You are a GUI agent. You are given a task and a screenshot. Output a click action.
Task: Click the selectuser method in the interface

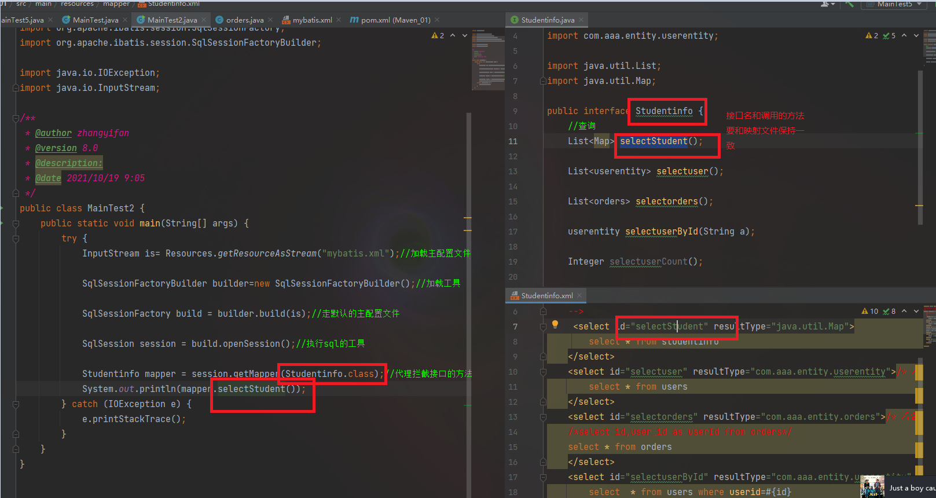682,171
